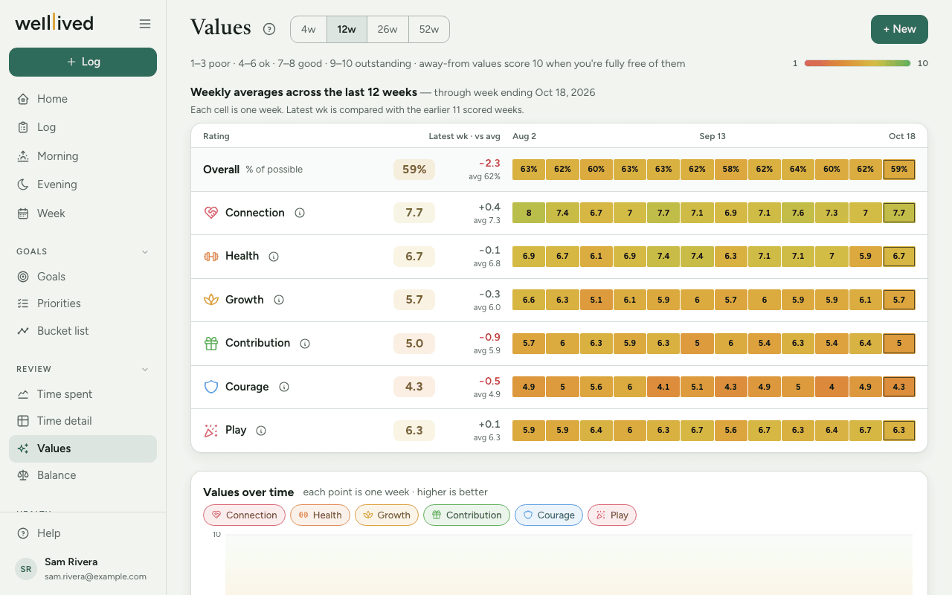This screenshot has width=952, height=595.
Task: Open the Values help question-mark icon
Action: 269,29
